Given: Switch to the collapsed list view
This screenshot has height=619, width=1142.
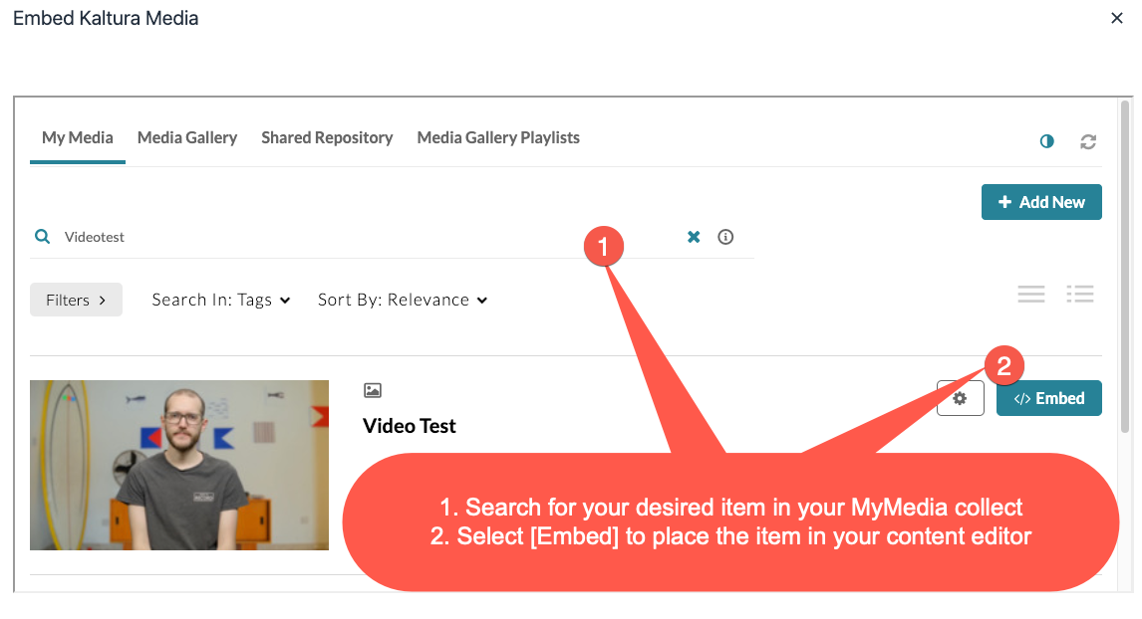Looking at the screenshot, I should tap(1031, 294).
